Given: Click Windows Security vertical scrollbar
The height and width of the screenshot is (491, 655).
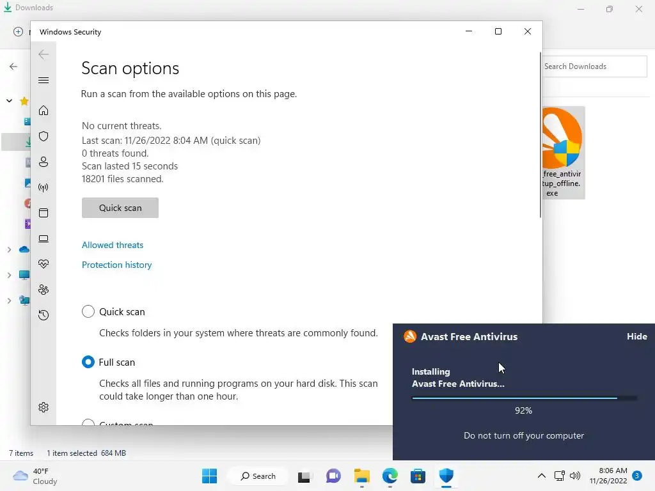Looking at the screenshot, I should [x=540, y=134].
